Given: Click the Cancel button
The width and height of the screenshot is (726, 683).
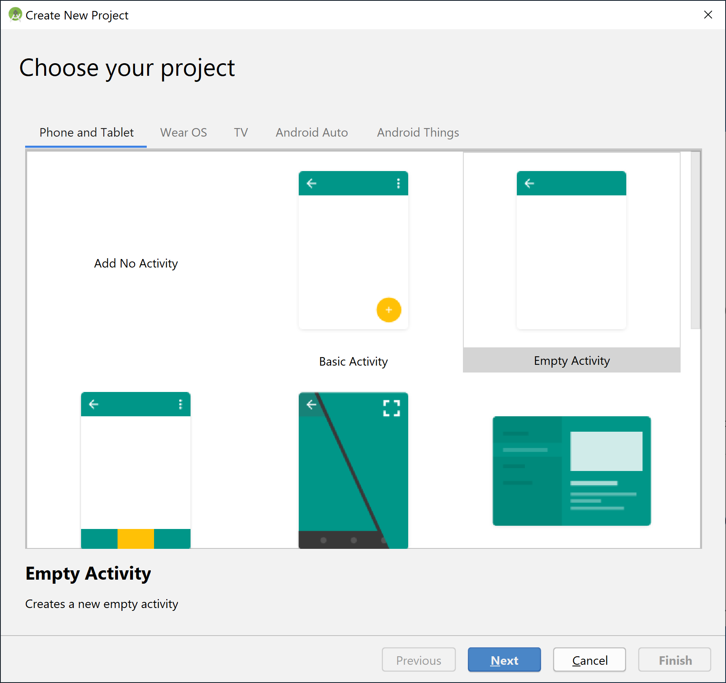Looking at the screenshot, I should click(x=589, y=660).
